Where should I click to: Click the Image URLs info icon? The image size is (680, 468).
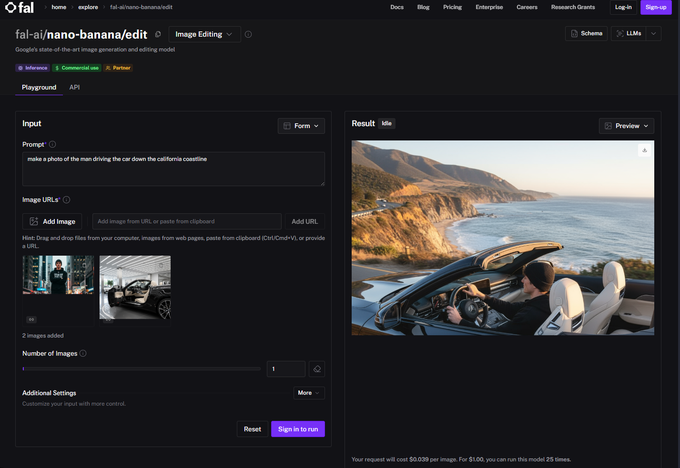tap(67, 200)
